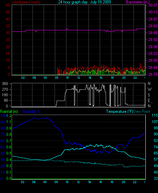This screenshot has width=158, height=193.
Task: Click the W compass direction label
Action: pyautogui.click(x=150, y=89)
